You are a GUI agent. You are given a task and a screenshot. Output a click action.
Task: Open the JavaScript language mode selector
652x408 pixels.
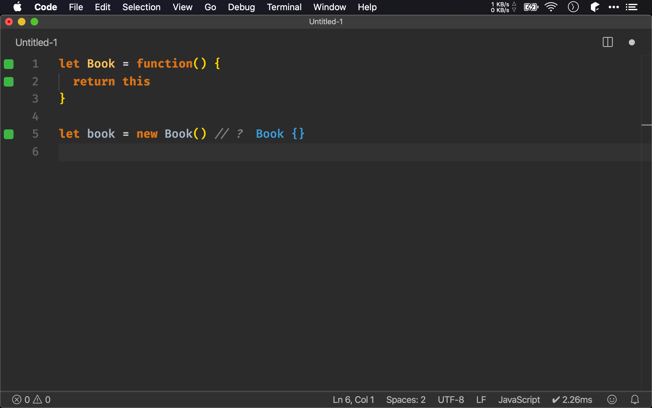pyautogui.click(x=519, y=399)
